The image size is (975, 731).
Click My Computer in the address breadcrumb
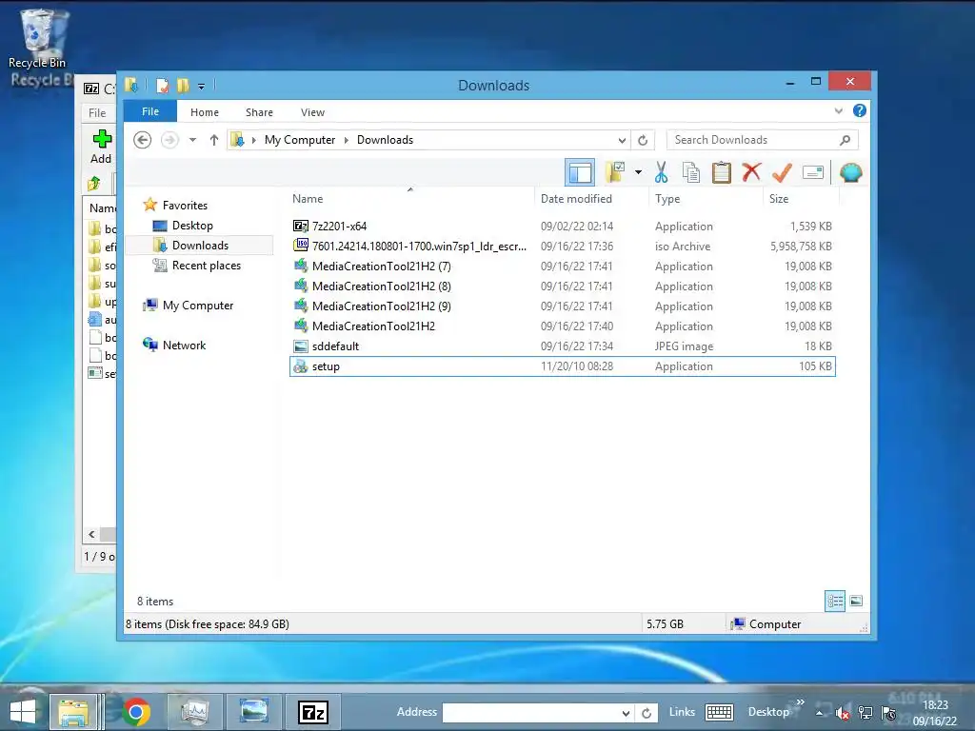(x=300, y=140)
